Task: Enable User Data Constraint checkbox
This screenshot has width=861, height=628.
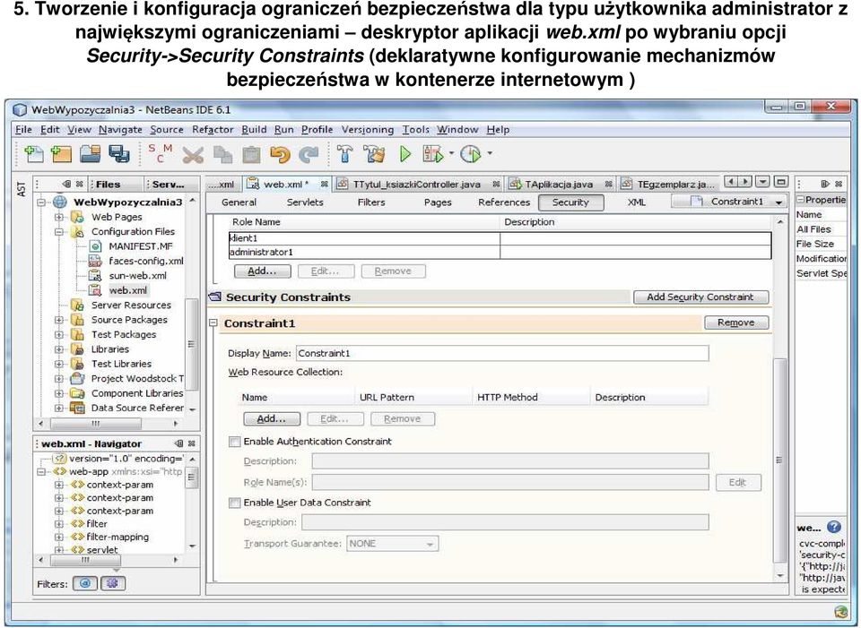Action: (x=234, y=503)
